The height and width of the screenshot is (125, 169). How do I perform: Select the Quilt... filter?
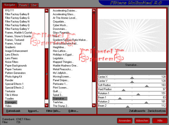[x=57, y=91]
